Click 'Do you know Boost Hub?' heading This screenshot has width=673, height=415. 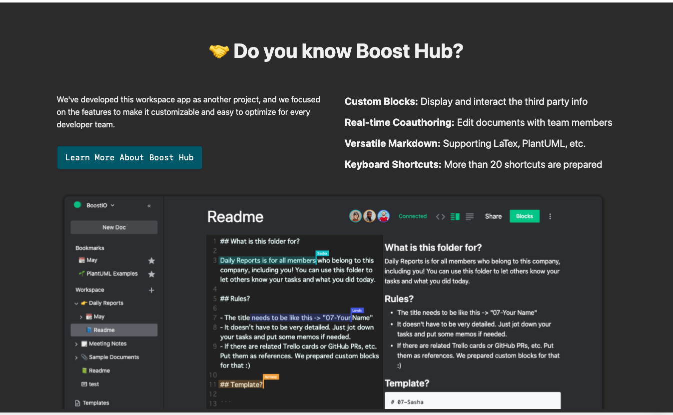tap(348, 51)
